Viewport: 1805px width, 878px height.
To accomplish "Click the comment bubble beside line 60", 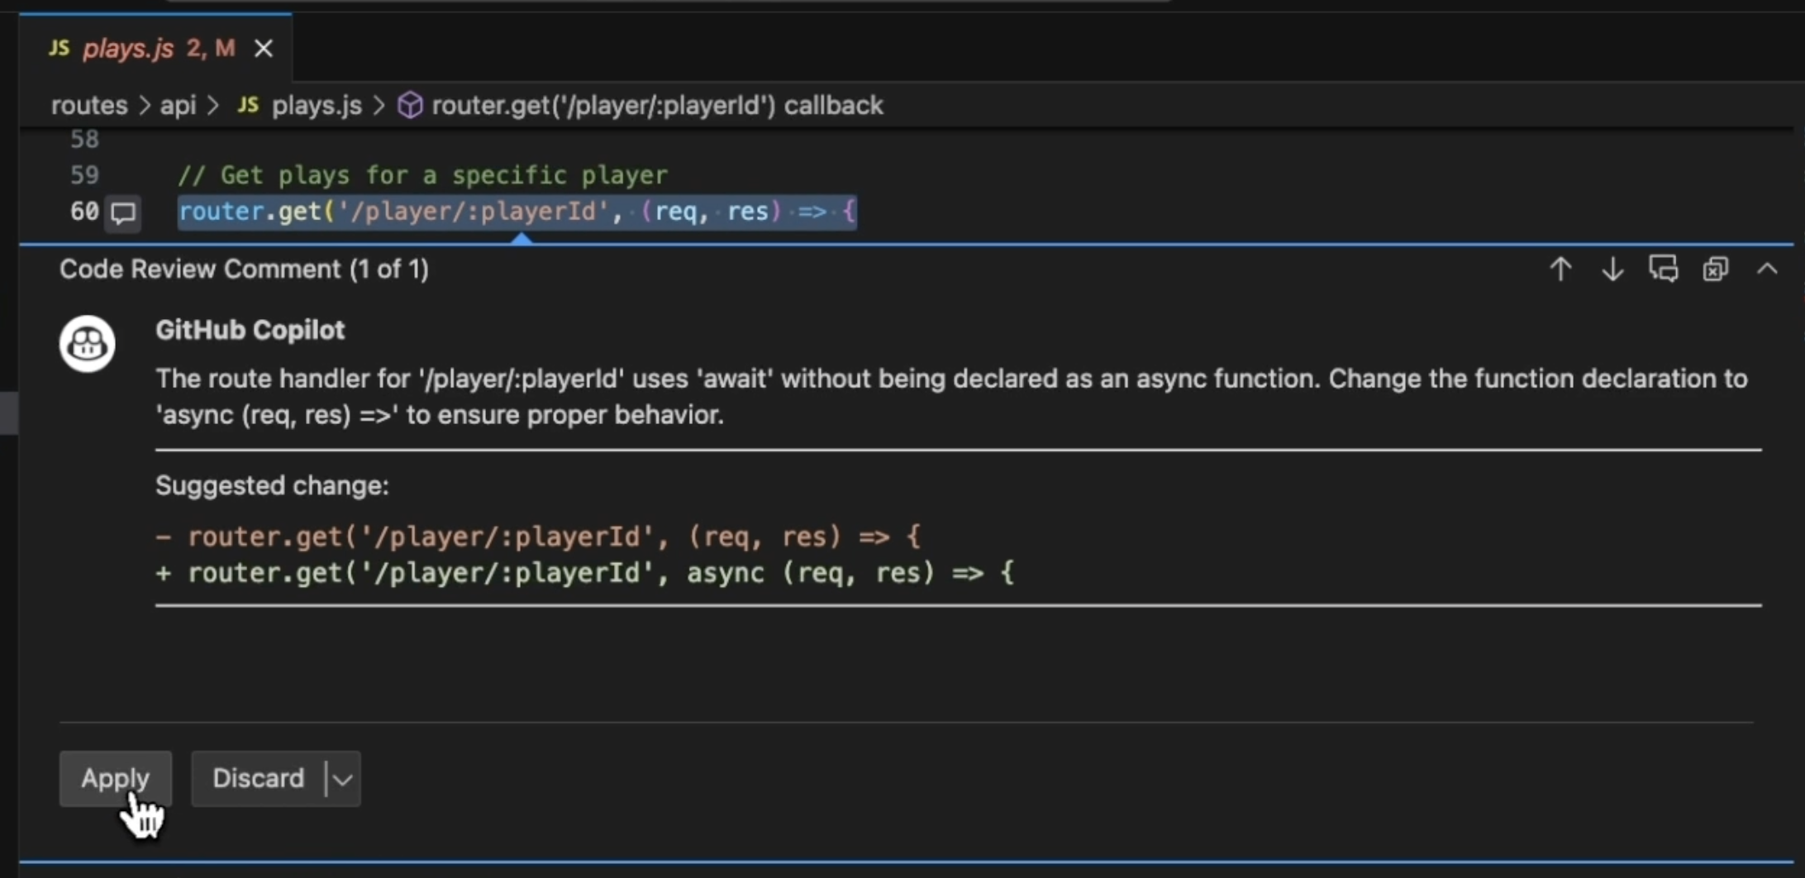I will click(122, 213).
